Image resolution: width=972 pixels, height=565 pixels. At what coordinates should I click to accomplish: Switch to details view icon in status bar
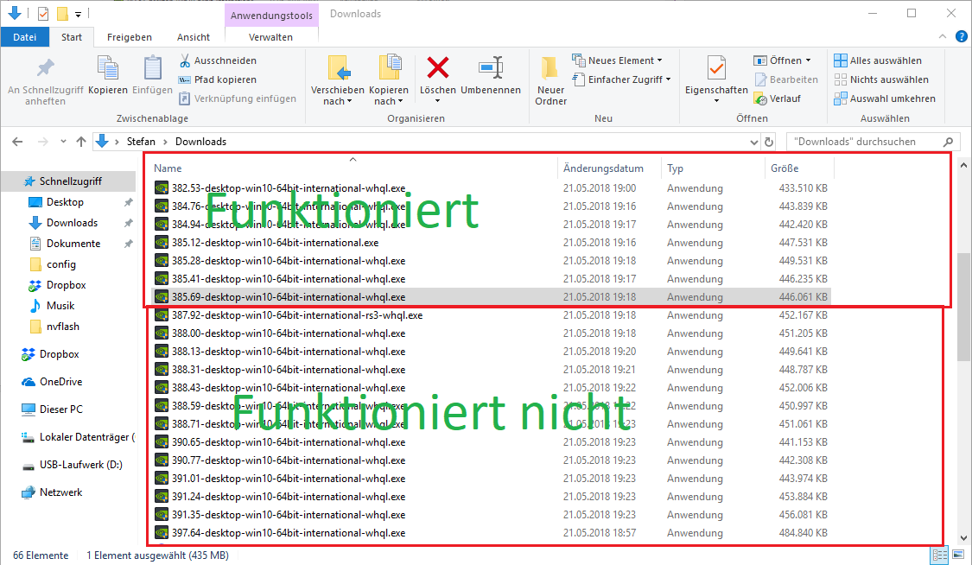(x=940, y=555)
